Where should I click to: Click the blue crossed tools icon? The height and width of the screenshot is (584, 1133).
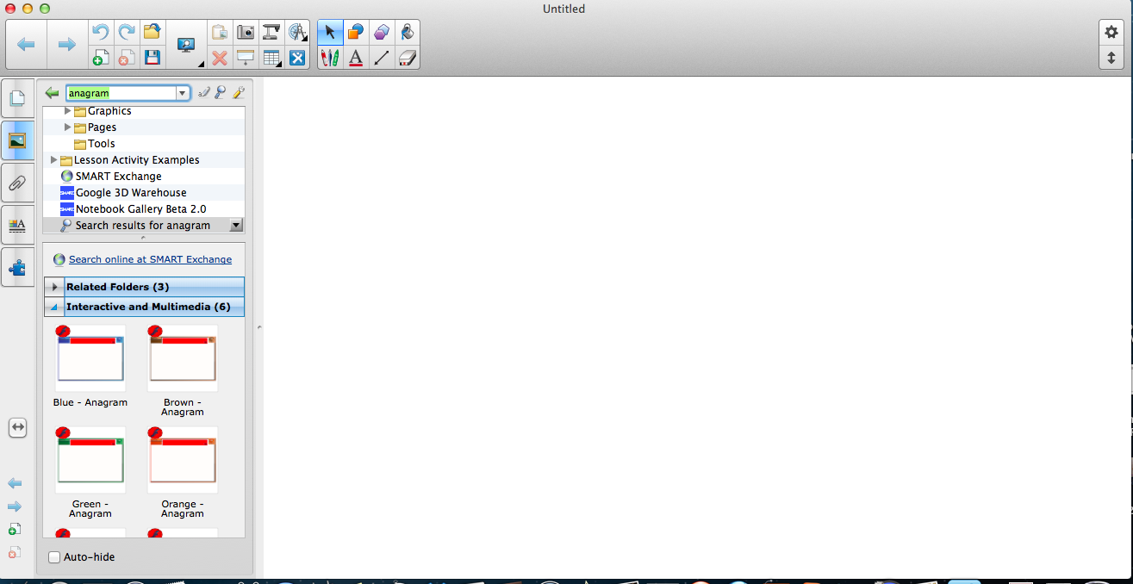pyautogui.click(x=297, y=58)
